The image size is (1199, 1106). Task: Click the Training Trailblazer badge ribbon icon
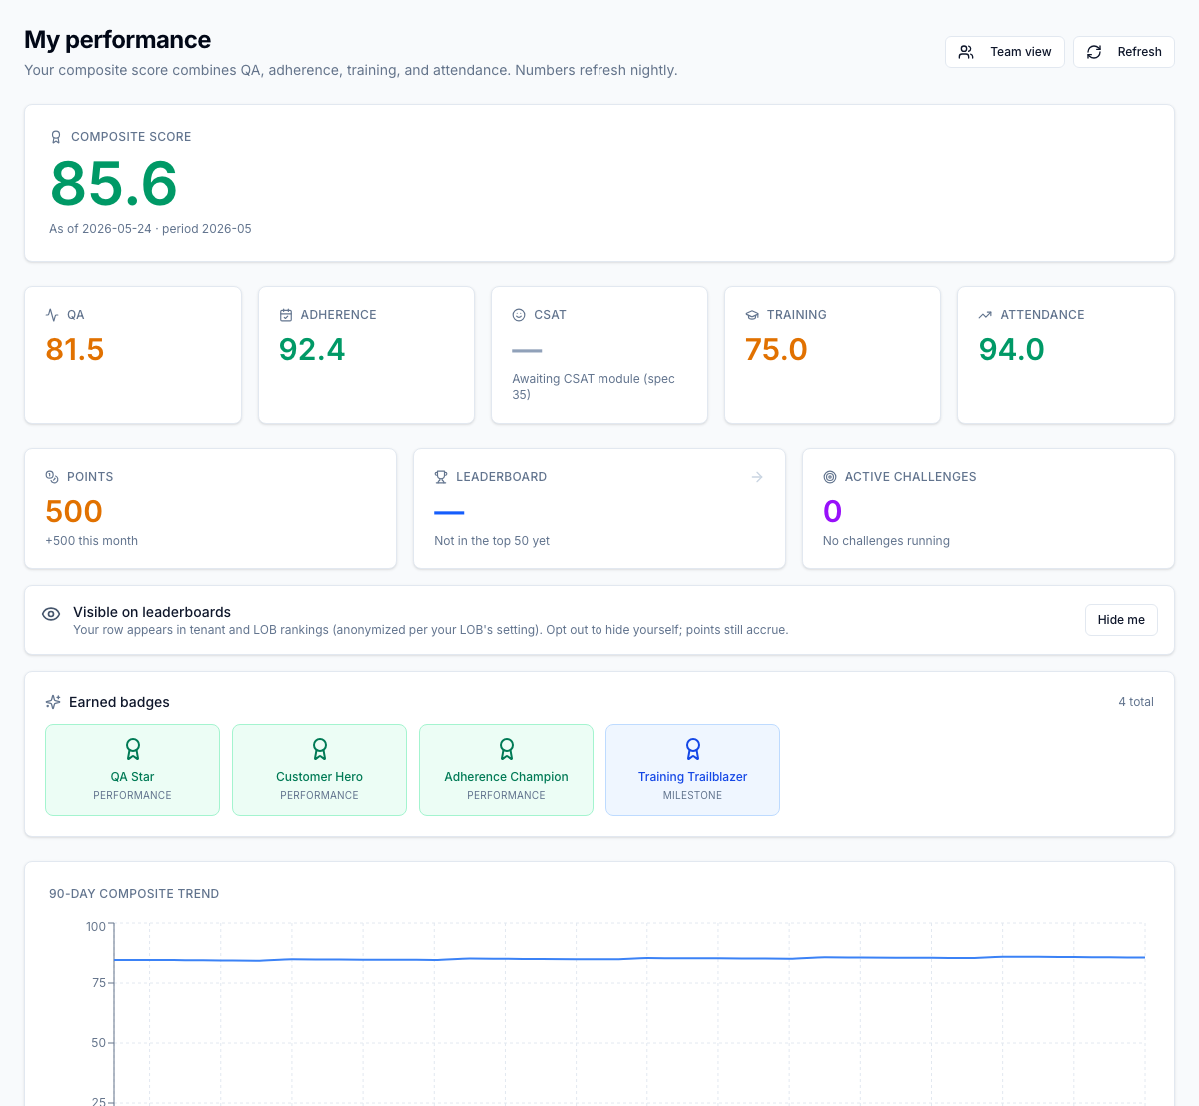coord(693,749)
